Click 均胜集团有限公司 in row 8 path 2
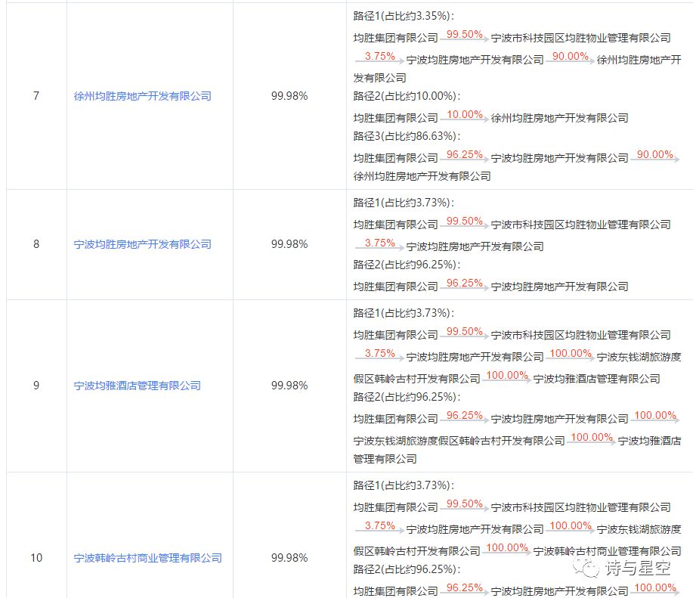 coord(395,287)
